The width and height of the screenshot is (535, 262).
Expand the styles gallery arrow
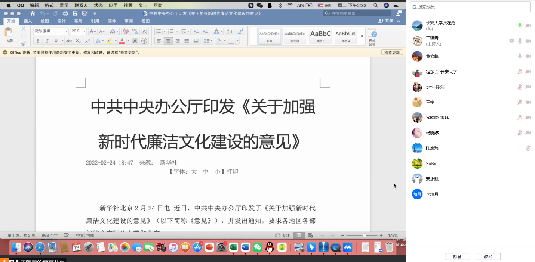pyautogui.click(x=362, y=36)
